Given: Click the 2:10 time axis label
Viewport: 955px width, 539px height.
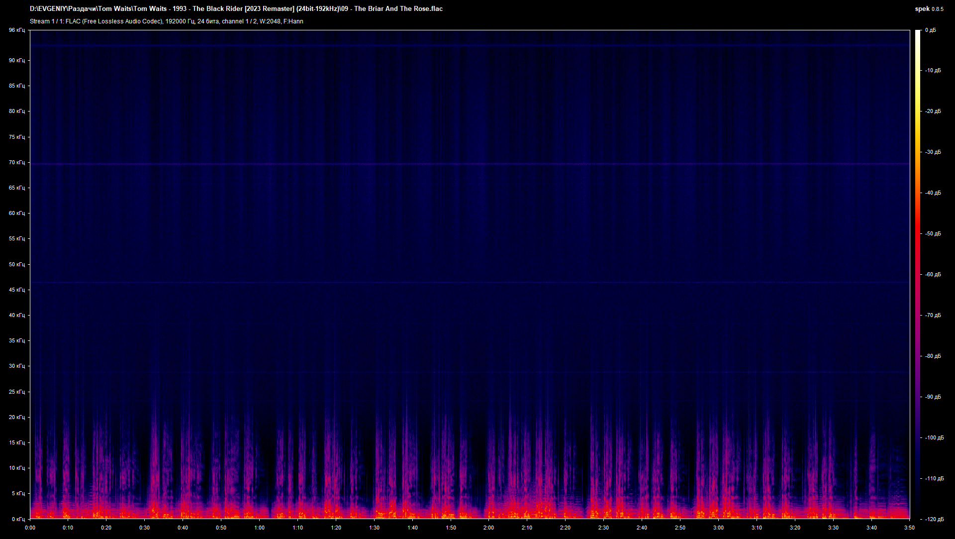Looking at the screenshot, I should click(527, 528).
